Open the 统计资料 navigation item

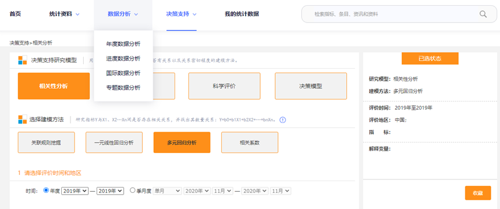pyautogui.click(x=61, y=14)
